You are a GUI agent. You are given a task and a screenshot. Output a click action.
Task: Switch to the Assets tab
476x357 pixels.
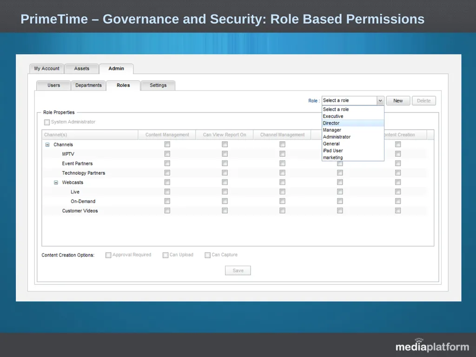click(x=82, y=69)
